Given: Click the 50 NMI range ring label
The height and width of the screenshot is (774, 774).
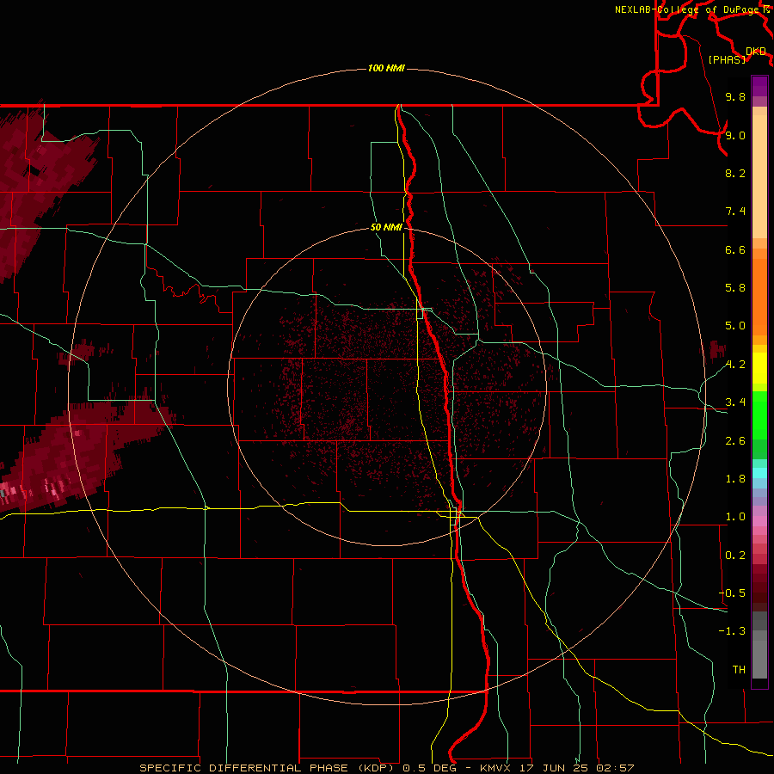Looking at the screenshot, I should [x=386, y=227].
